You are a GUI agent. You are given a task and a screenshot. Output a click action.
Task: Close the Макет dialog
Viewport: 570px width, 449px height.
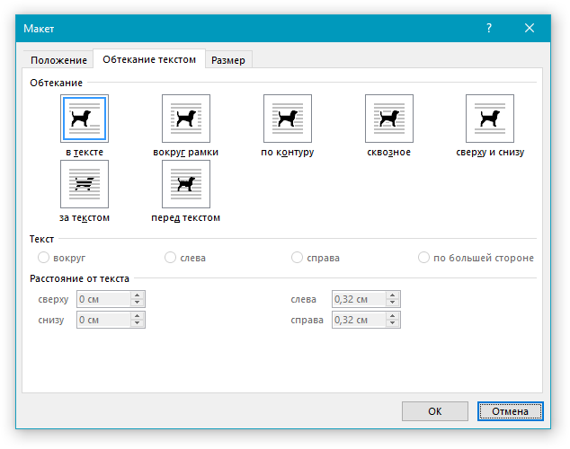(x=530, y=28)
